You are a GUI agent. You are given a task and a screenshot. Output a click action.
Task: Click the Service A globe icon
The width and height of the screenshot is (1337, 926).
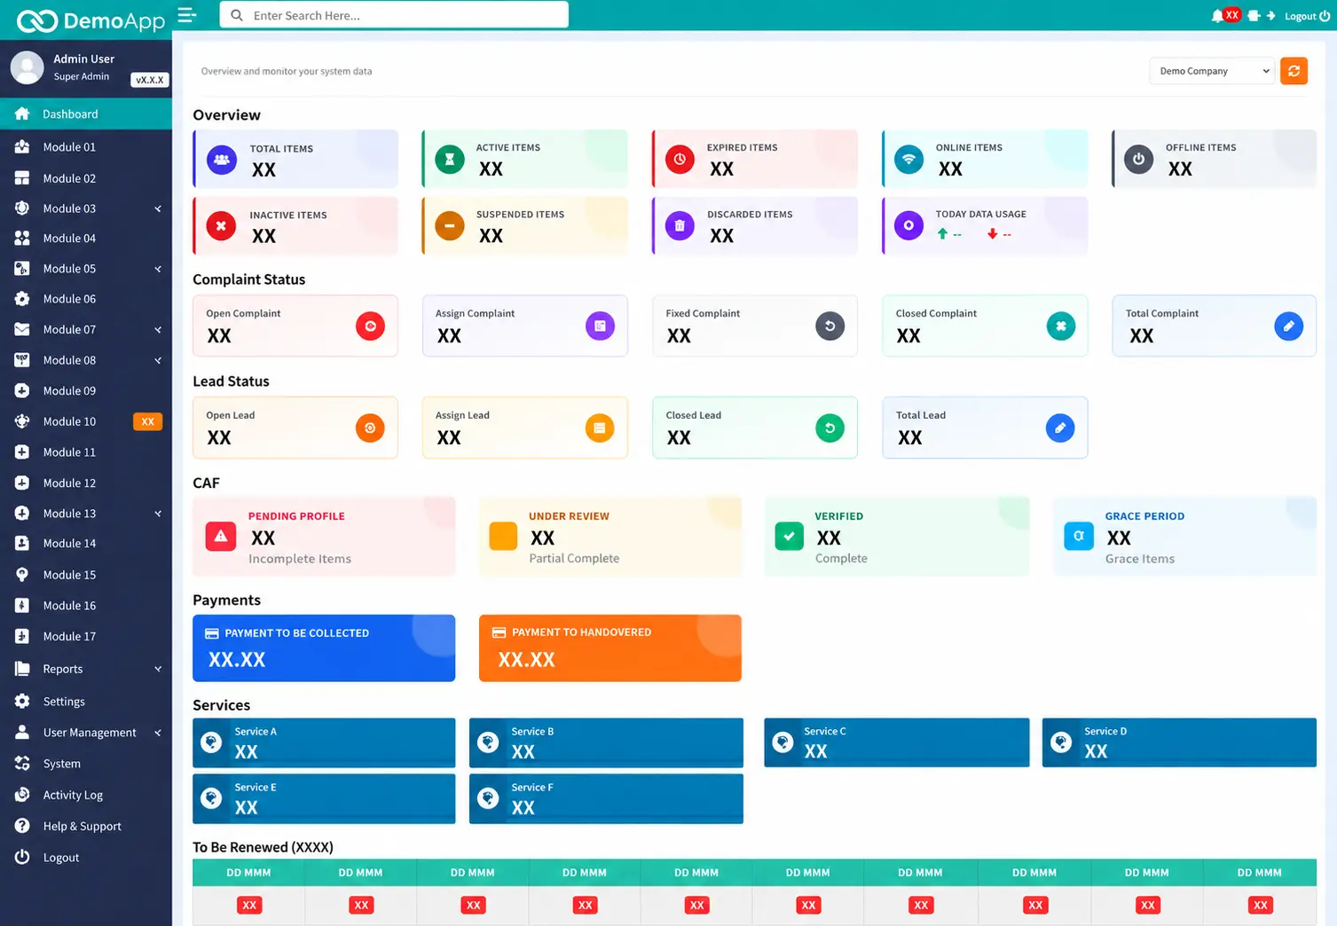click(x=211, y=742)
